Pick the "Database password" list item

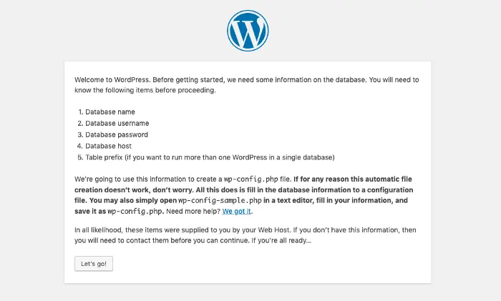pyautogui.click(x=117, y=134)
